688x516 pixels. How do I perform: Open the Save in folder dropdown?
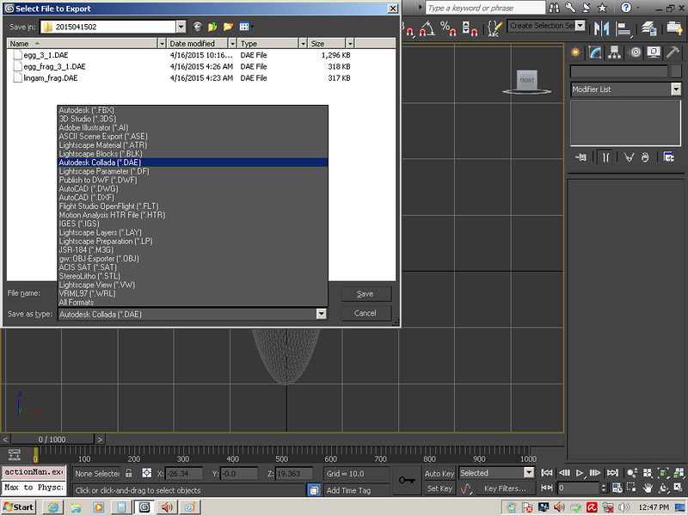click(x=180, y=27)
